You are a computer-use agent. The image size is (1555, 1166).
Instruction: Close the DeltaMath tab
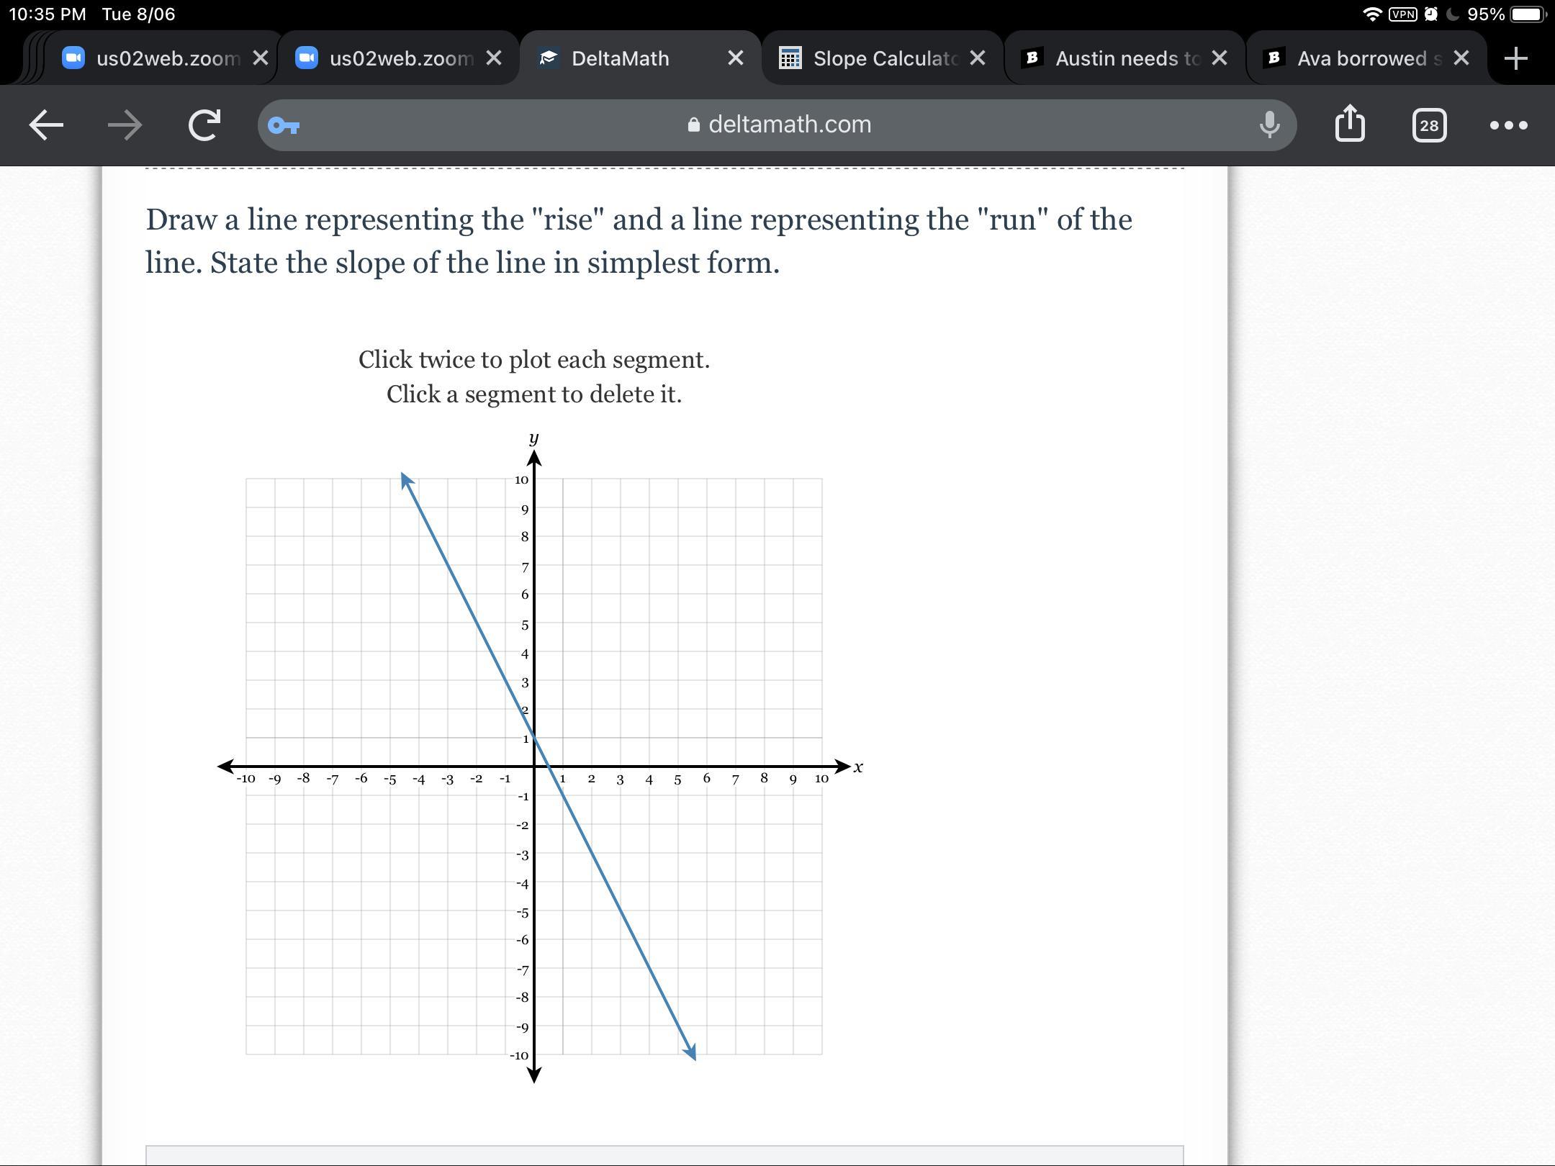735,58
